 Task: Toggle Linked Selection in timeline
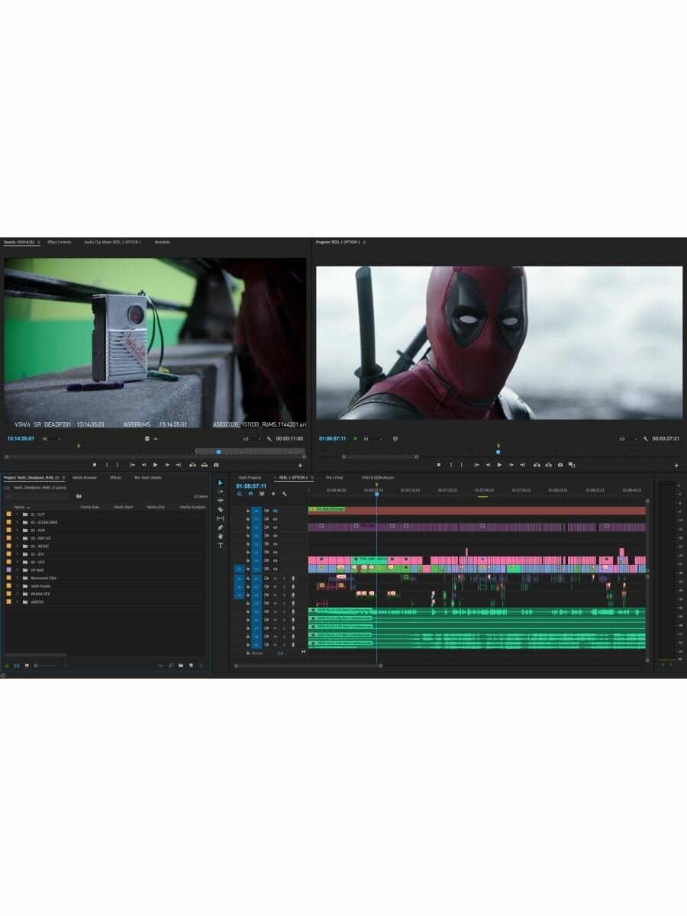coord(262,494)
